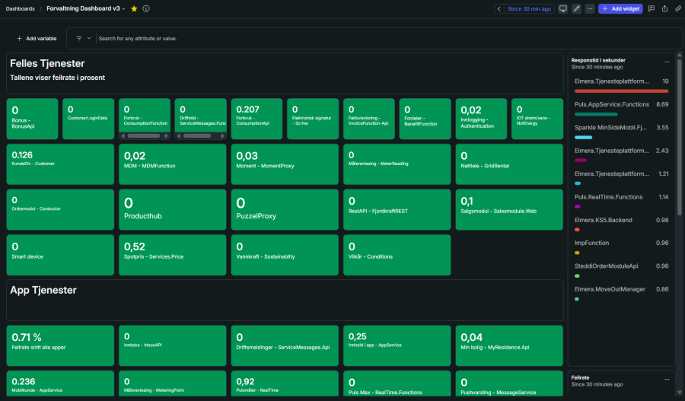The width and height of the screenshot is (685, 401).
Task: Click the Bonus - BonusApi tile
Action: point(32,119)
